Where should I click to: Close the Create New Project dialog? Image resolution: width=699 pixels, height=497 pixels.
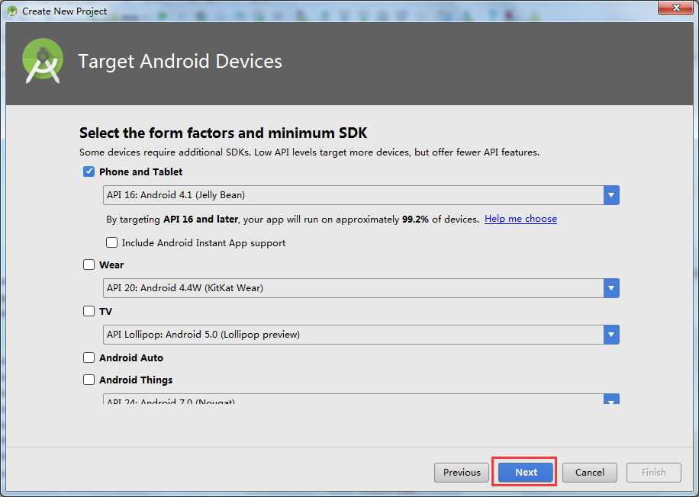[x=676, y=8]
